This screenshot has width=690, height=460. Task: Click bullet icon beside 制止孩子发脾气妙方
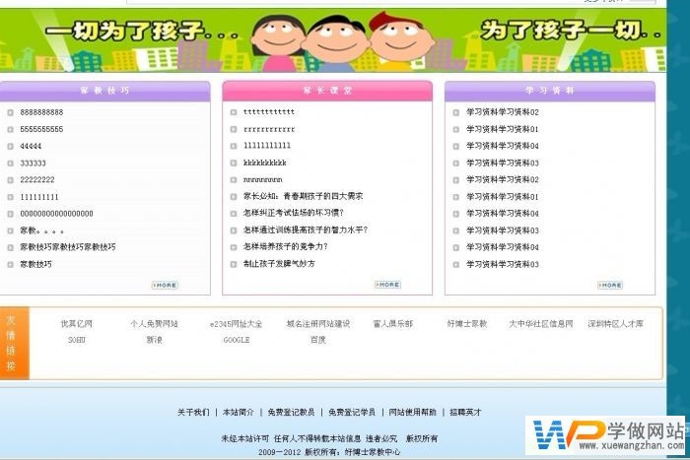234,264
